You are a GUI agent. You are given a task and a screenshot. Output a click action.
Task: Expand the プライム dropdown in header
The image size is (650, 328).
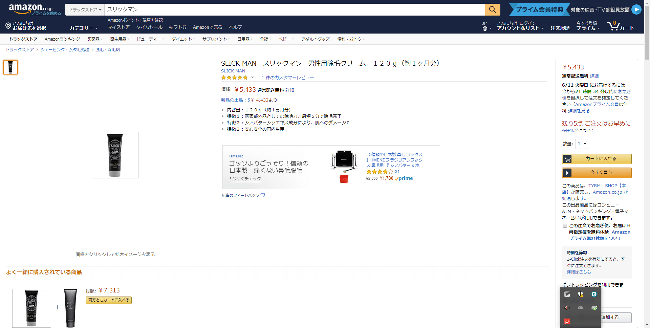tap(588, 28)
